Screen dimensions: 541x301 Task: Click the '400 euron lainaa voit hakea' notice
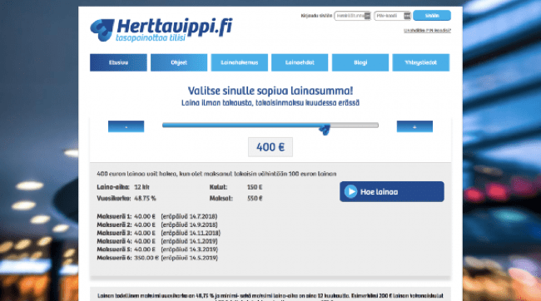(216, 174)
